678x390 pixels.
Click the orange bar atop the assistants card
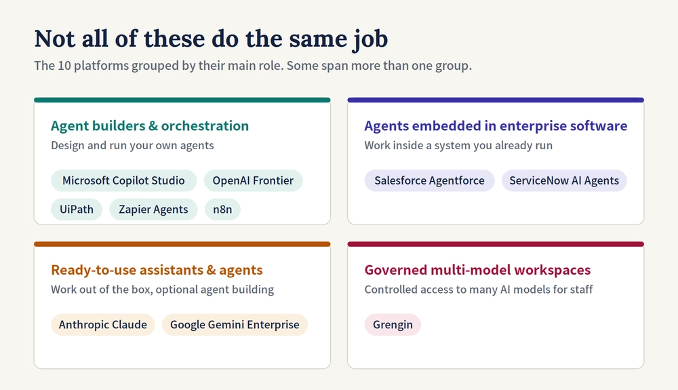182,244
